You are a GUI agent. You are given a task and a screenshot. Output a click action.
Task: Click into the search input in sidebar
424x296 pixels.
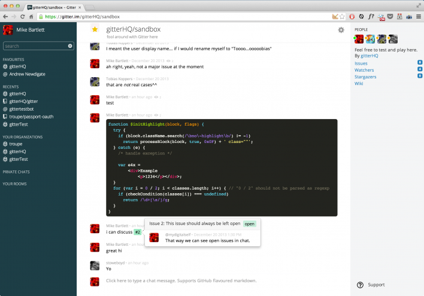click(x=38, y=46)
